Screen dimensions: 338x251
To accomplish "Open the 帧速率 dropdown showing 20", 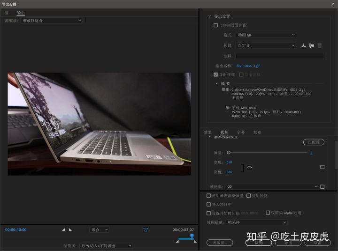I will click(x=272, y=186).
